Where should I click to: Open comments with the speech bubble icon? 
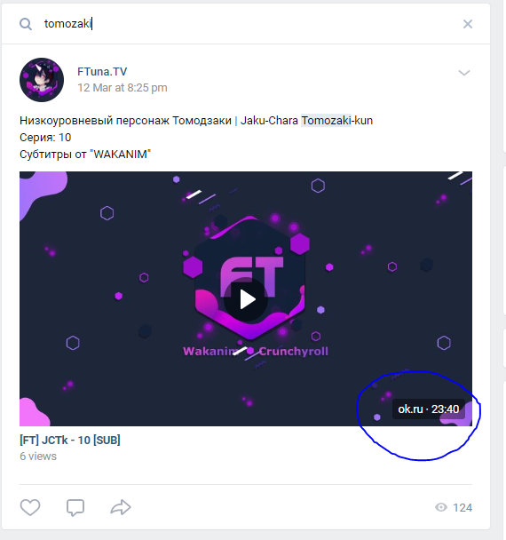pos(75,508)
